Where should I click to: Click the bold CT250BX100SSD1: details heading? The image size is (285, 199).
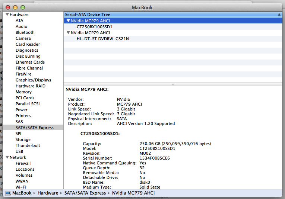[x=100, y=134]
